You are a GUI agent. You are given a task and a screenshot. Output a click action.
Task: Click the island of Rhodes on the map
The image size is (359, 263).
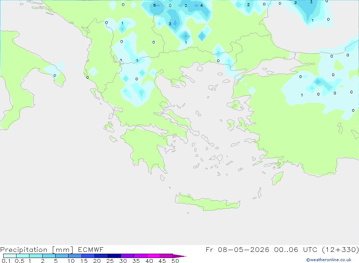point(278,178)
